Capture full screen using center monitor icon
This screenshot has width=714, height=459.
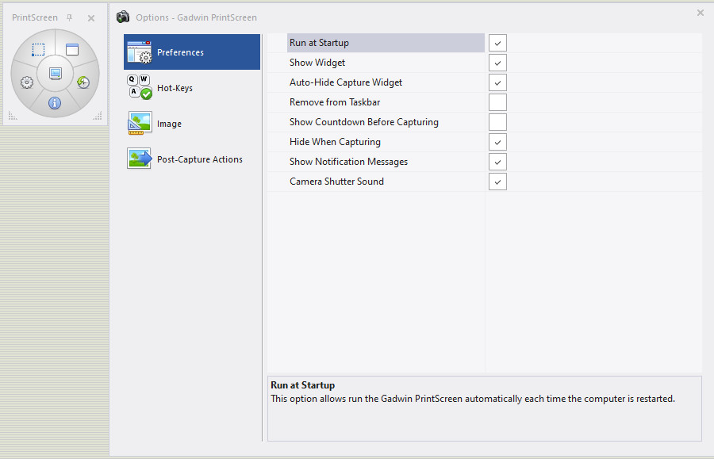click(55, 73)
